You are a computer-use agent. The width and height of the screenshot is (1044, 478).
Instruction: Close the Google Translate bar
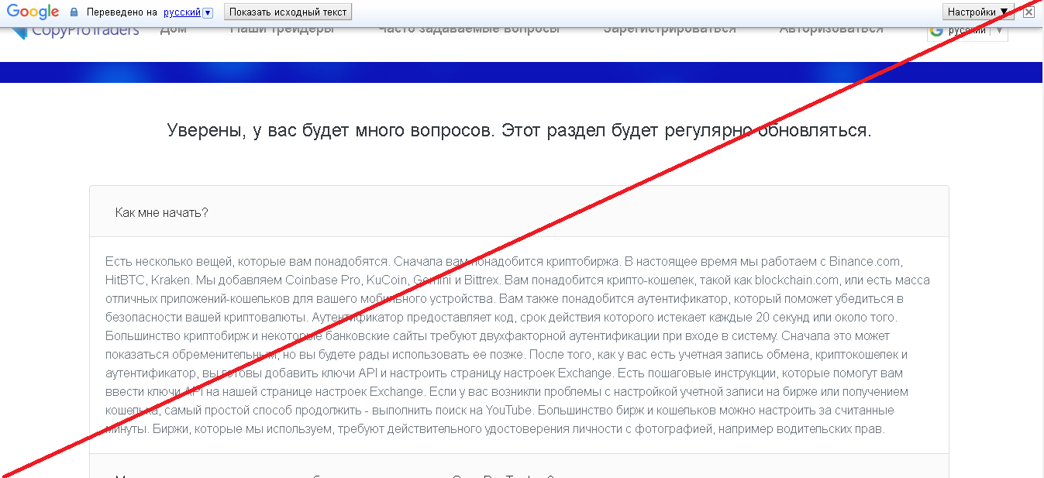[x=1028, y=12]
